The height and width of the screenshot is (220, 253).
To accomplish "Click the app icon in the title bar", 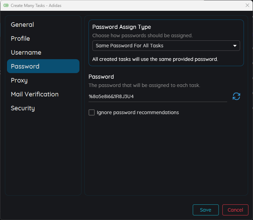I will click(6, 5).
